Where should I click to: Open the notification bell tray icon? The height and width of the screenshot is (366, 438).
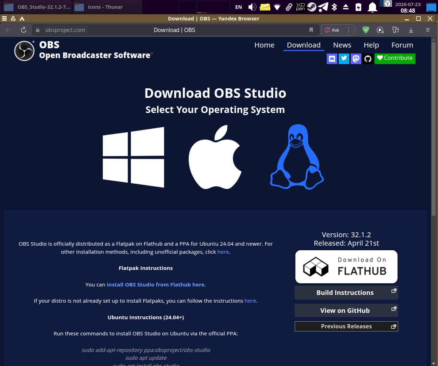(x=373, y=7)
